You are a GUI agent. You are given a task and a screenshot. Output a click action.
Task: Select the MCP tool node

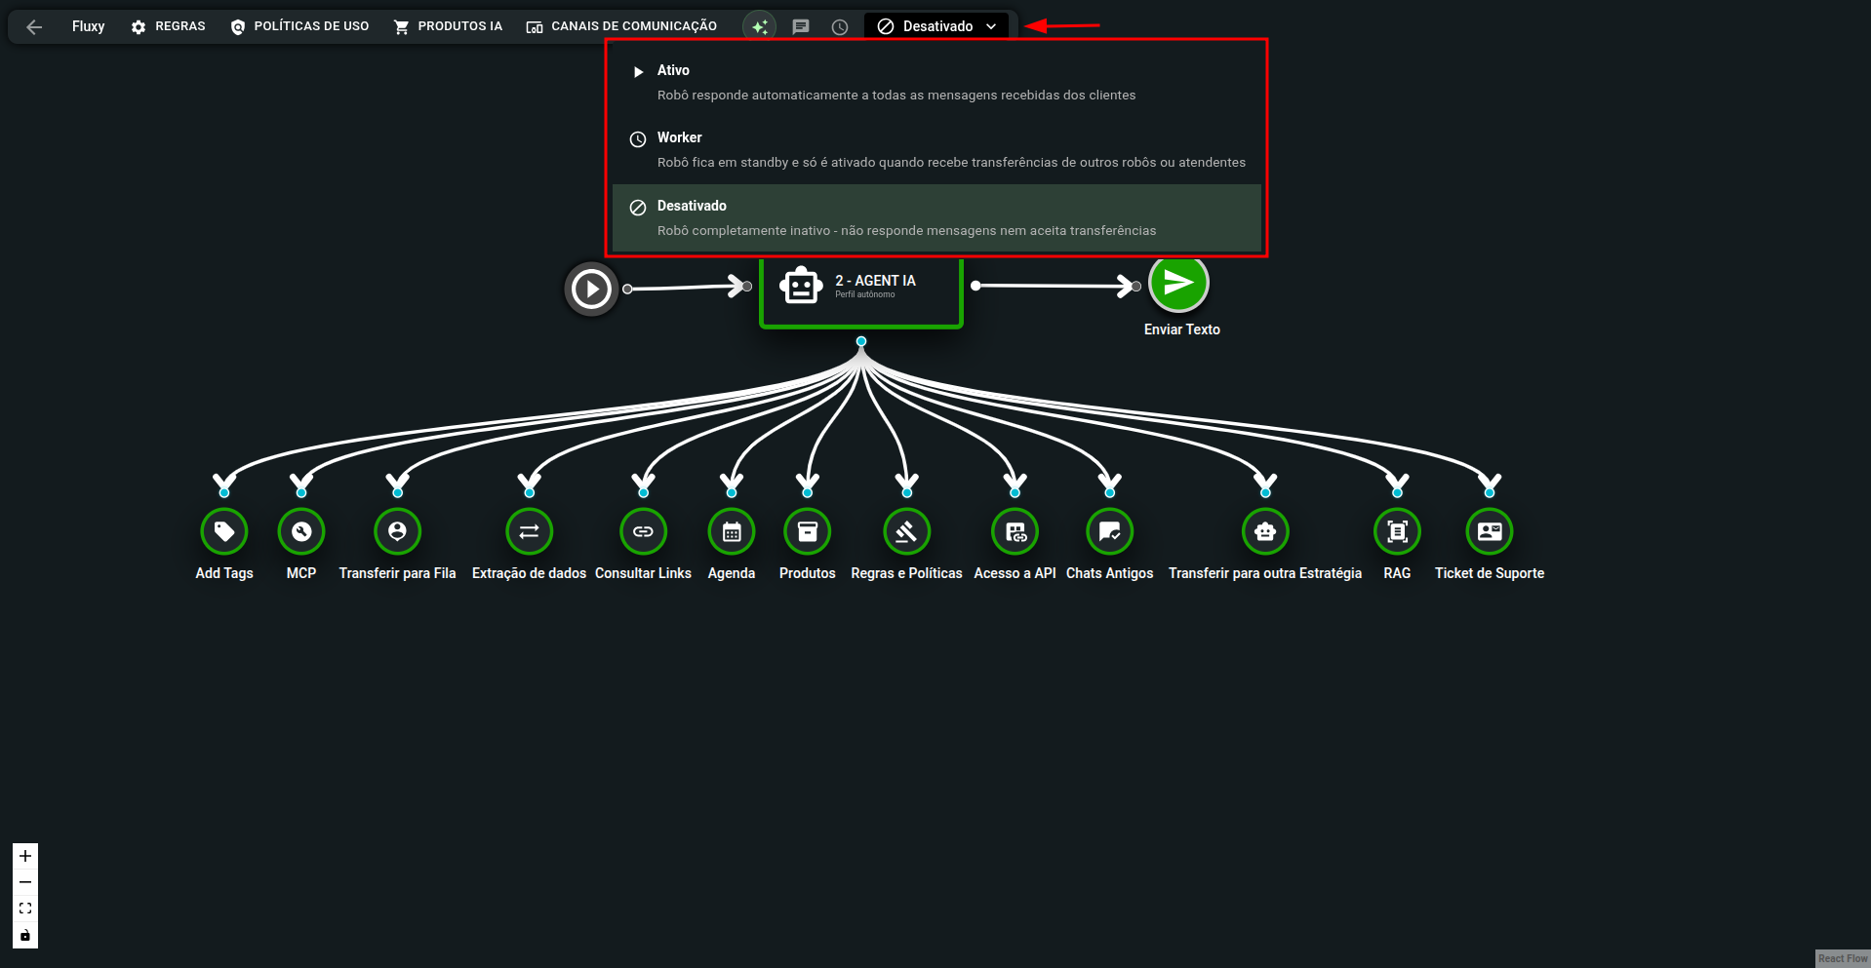[x=301, y=531]
